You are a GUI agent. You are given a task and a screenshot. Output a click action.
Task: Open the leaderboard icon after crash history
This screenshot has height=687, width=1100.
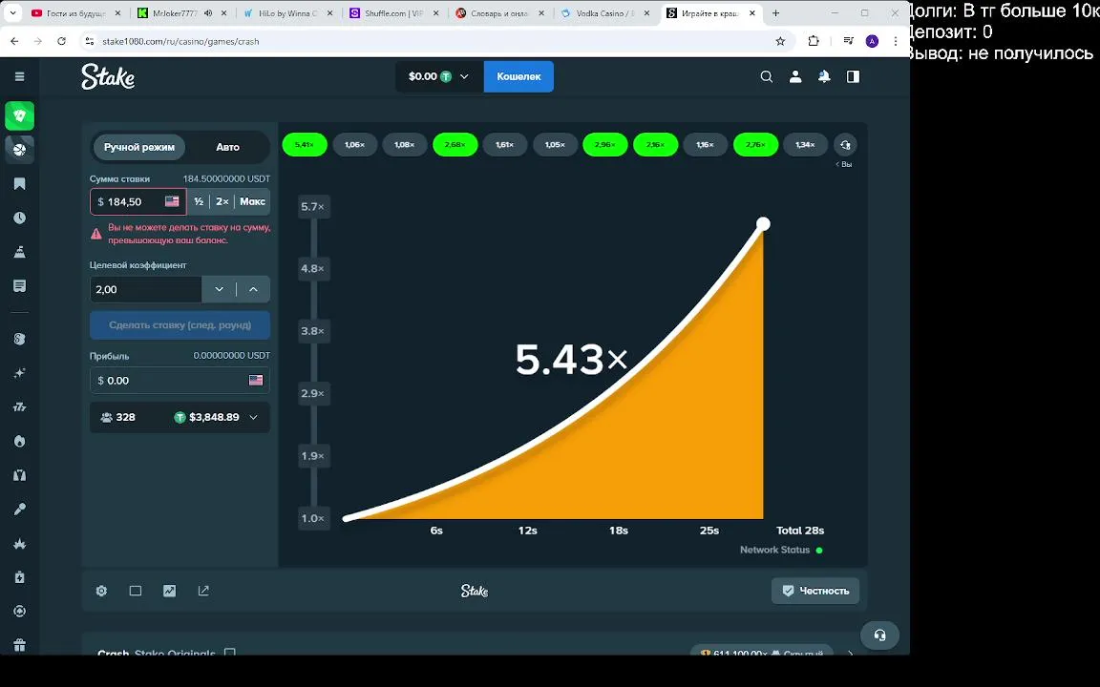[x=845, y=145]
